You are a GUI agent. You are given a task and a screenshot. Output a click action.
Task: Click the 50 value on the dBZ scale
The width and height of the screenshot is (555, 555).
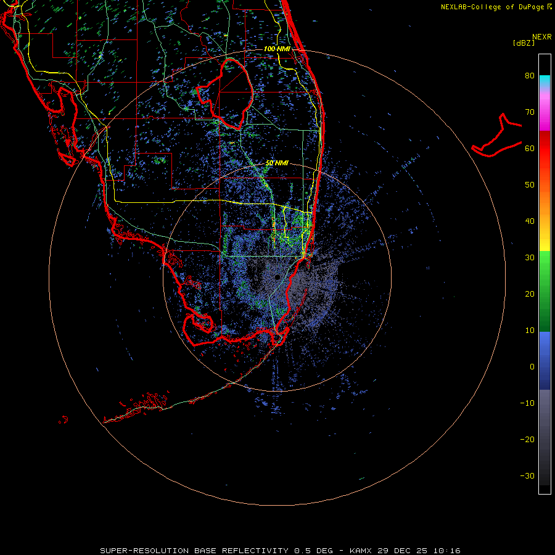(530, 185)
